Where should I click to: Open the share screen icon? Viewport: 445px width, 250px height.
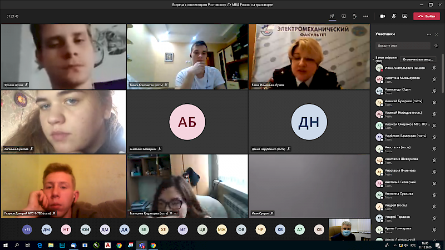click(404, 16)
